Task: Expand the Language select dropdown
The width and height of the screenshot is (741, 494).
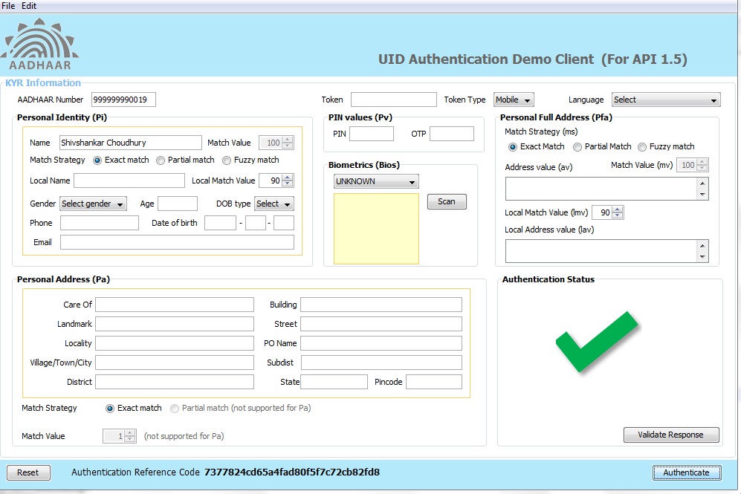Action: point(665,100)
